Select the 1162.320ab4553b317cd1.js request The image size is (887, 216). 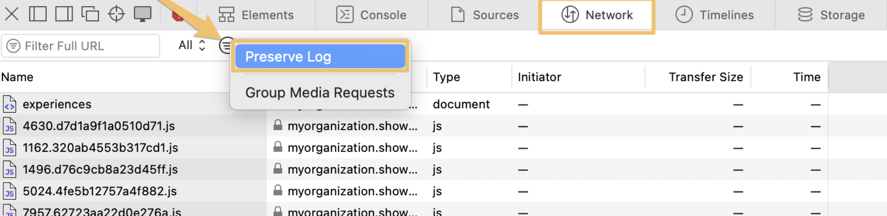point(414,147)
